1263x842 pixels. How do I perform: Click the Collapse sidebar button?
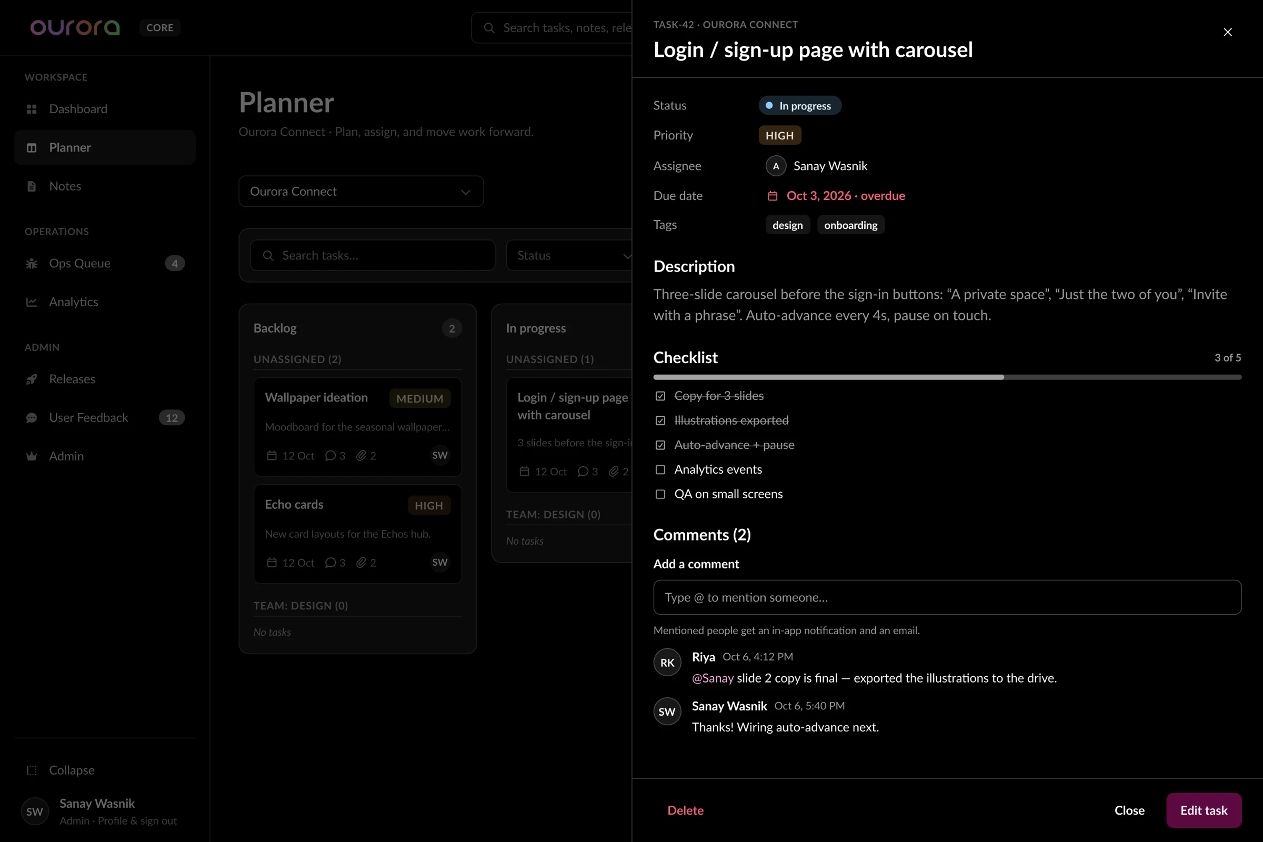[x=105, y=770]
